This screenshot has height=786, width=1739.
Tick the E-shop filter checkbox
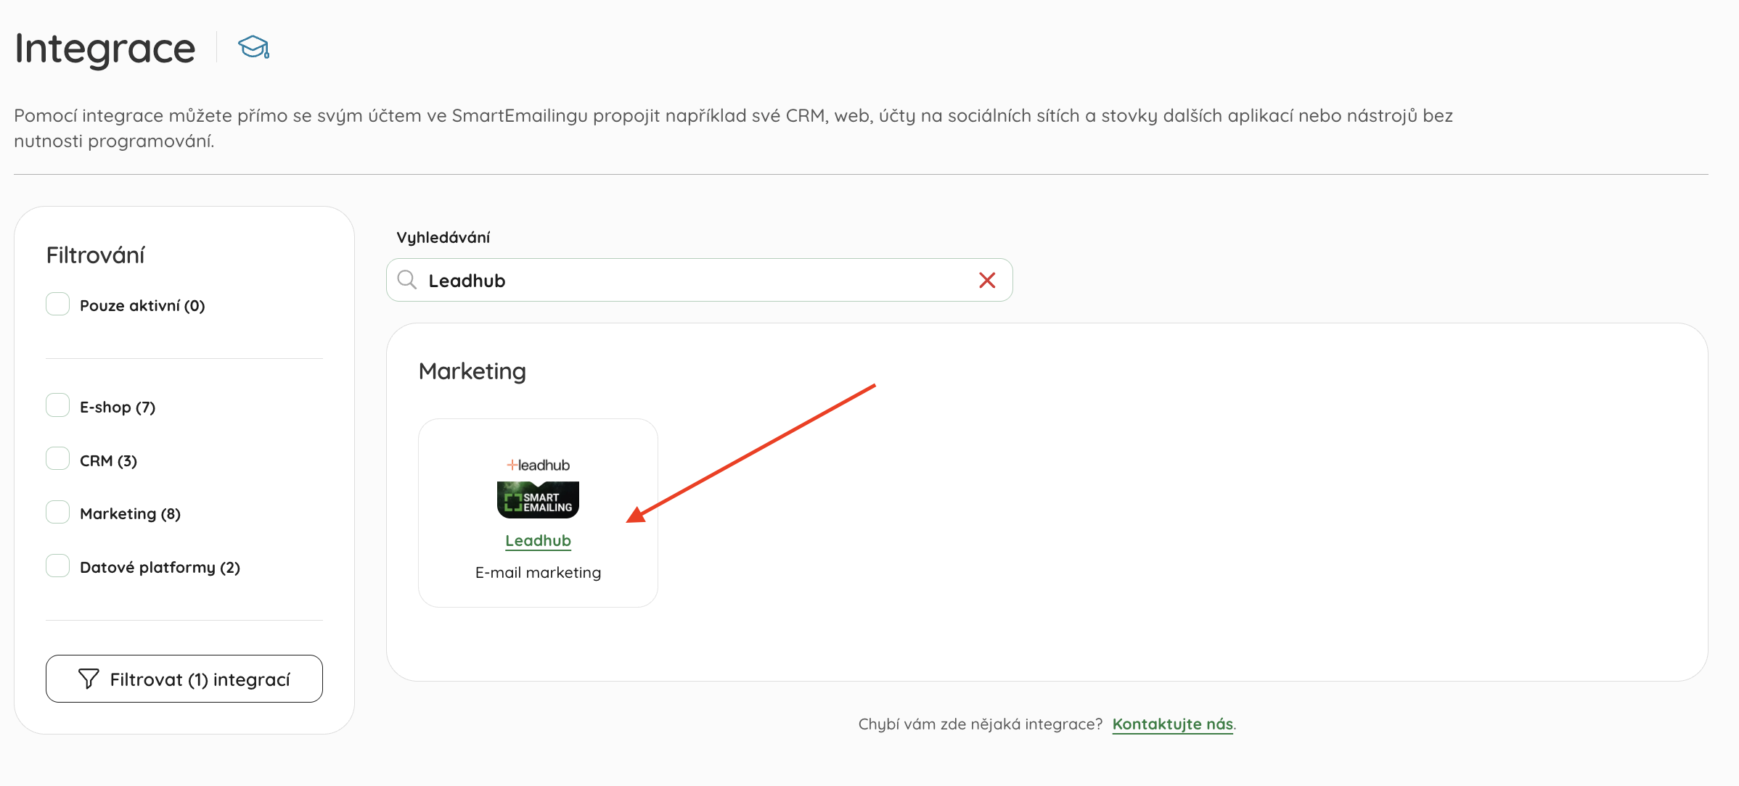coord(58,405)
